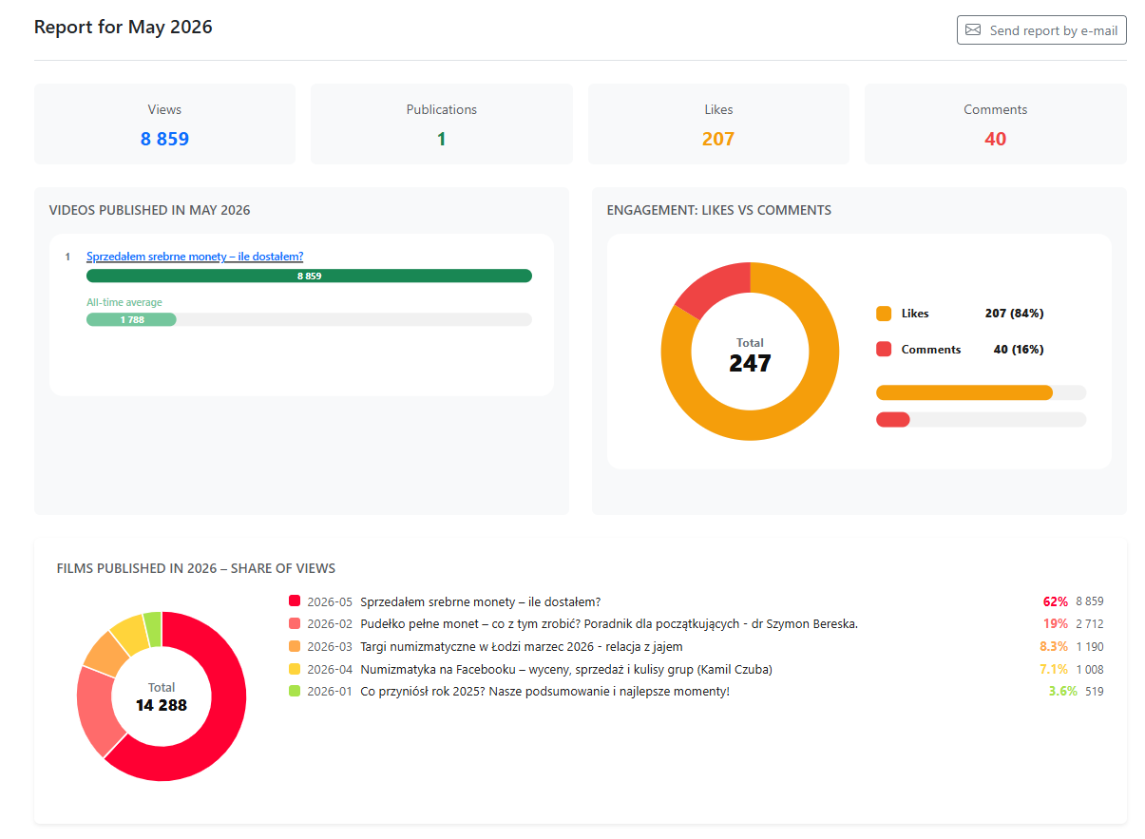Open video link Sprzedałem srebrne monety

[195, 257]
